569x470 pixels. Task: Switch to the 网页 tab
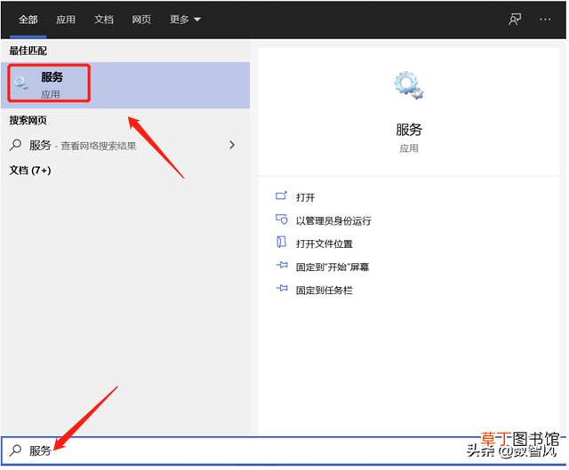(x=141, y=20)
